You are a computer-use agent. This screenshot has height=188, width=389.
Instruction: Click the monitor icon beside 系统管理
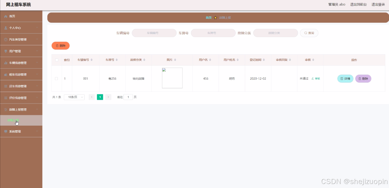tap(6, 132)
